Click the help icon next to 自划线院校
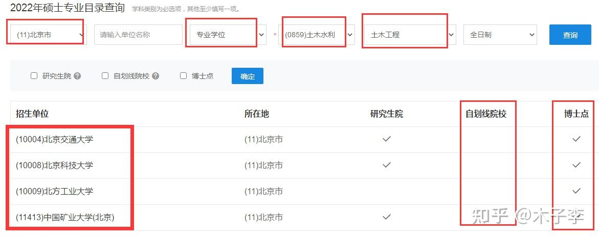 point(156,76)
